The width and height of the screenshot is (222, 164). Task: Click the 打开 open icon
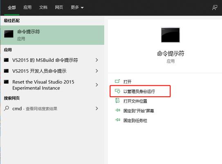(117, 81)
